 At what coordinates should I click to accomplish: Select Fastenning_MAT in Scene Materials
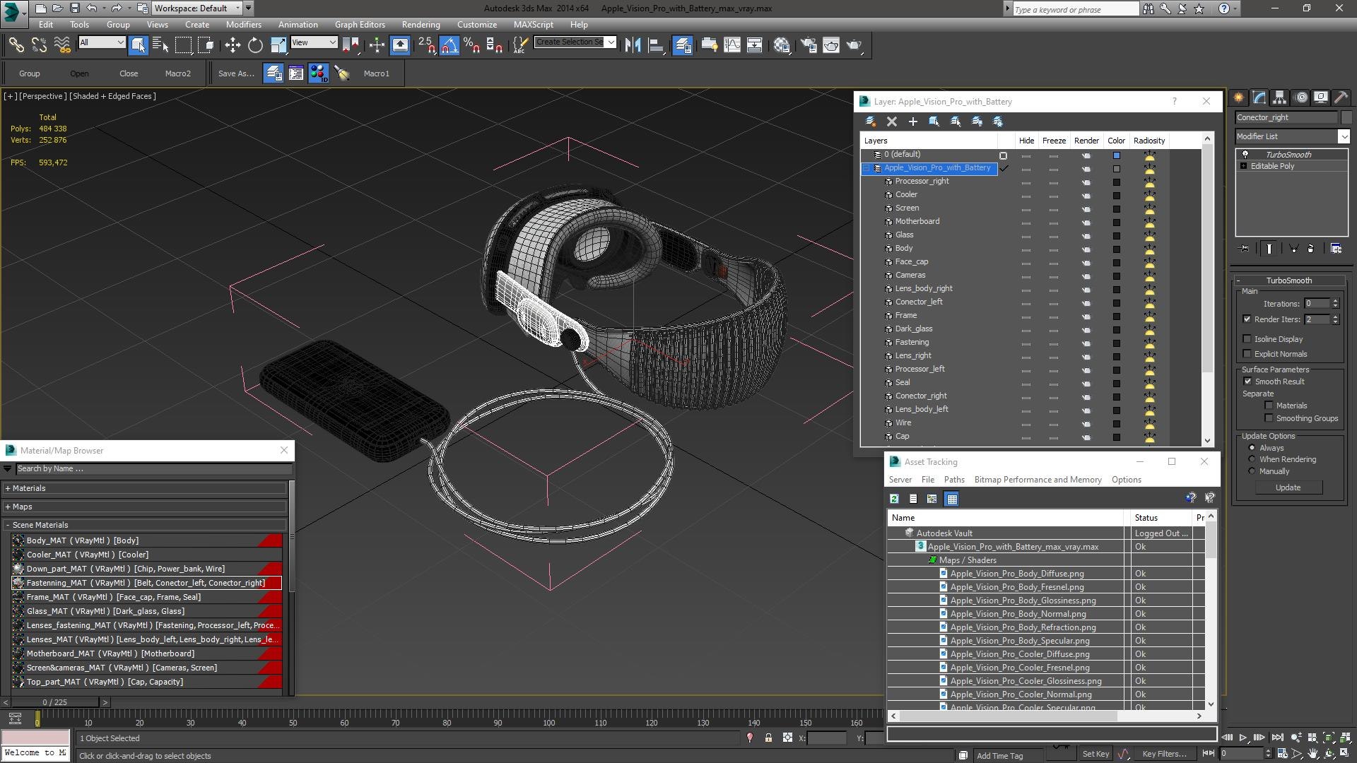[x=146, y=583]
